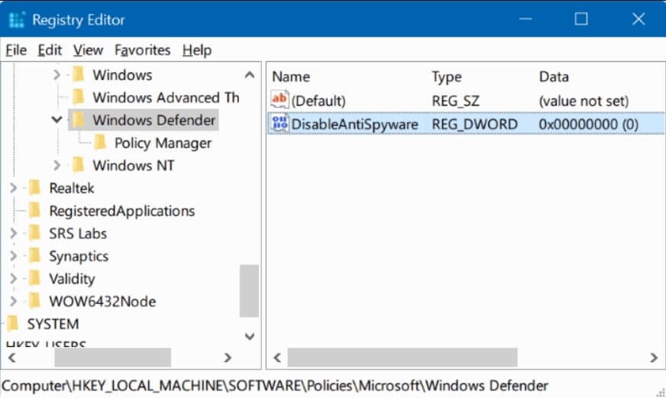Expand the Windows key
The width and height of the screenshot is (666, 398).
[57, 75]
